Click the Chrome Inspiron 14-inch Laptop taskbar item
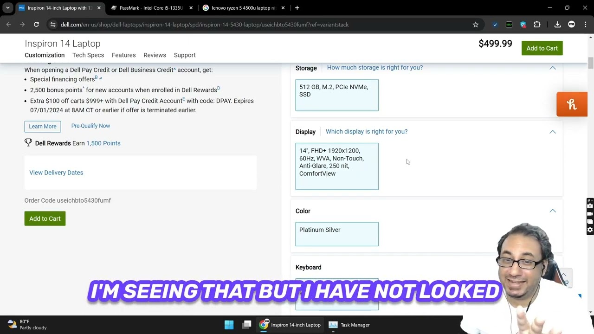594x334 pixels. [290, 325]
